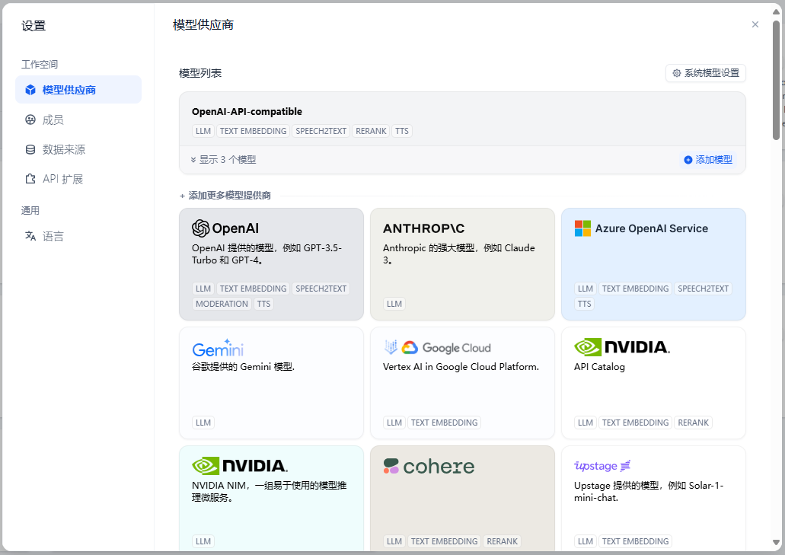Click SPEECH2TEXT tag on Azure card
Screen dimensions: 785x555
pyautogui.click(x=703, y=289)
